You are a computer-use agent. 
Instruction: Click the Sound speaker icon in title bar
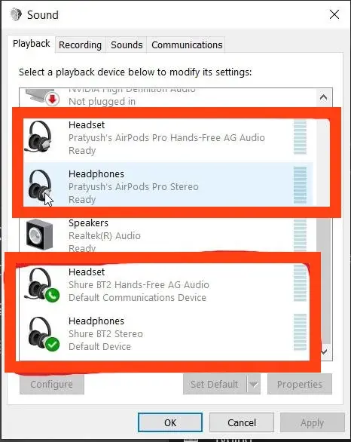click(x=16, y=14)
